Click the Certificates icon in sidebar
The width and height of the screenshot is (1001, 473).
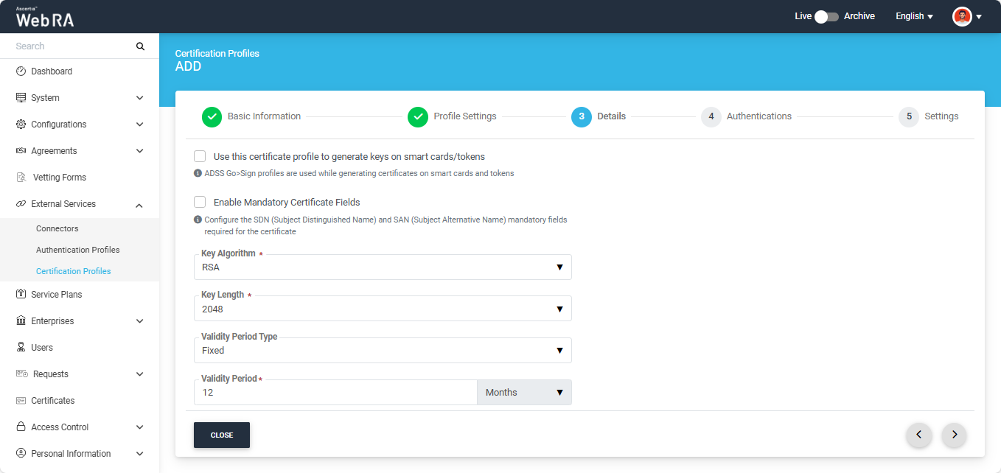pos(21,401)
